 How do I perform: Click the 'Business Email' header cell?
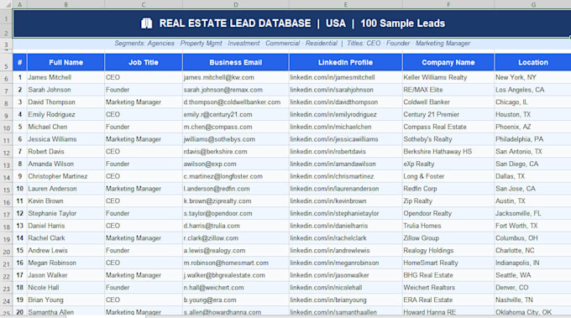click(x=236, y=62)
